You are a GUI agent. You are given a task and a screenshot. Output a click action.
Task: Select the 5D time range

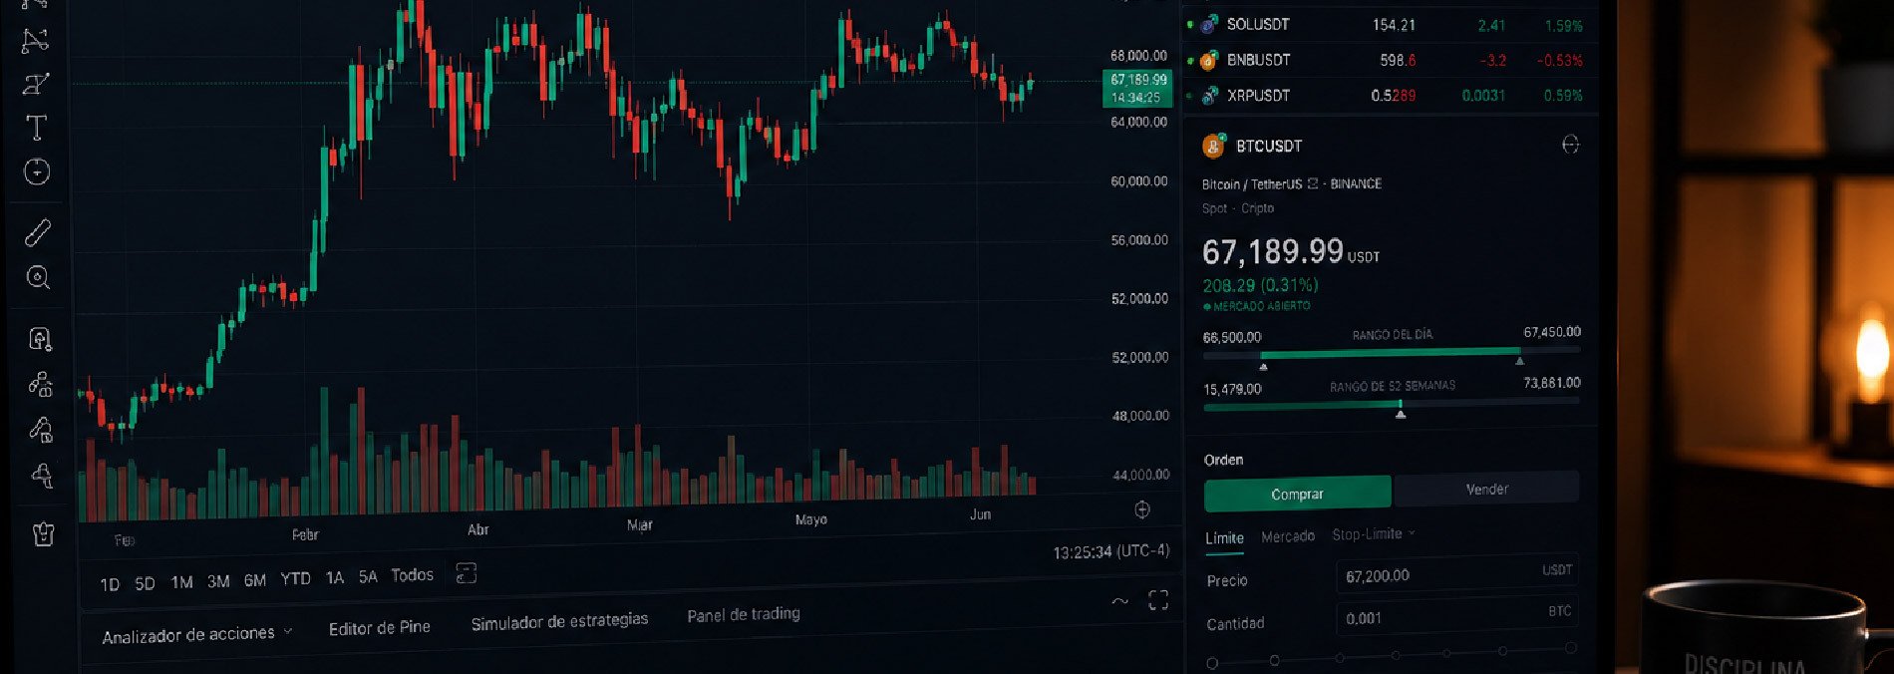(x=145, y=583)
